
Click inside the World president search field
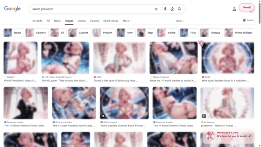[x=92, y=9]
